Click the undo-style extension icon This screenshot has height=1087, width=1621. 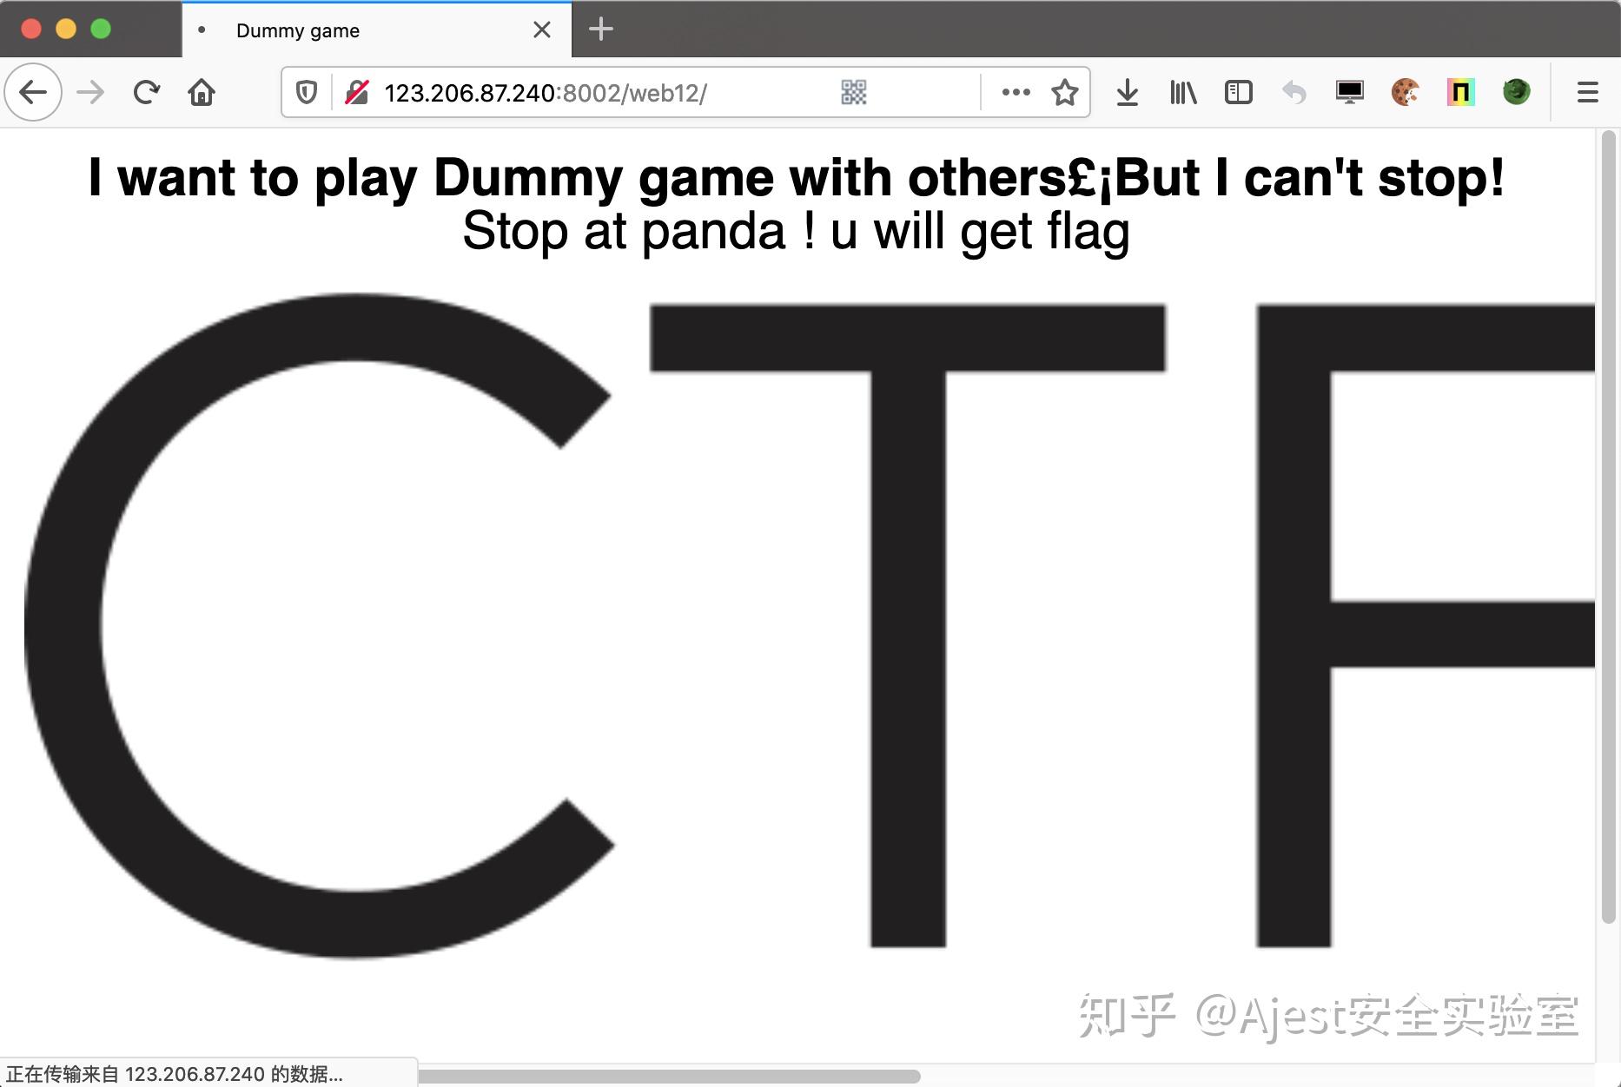(1293, 92)
